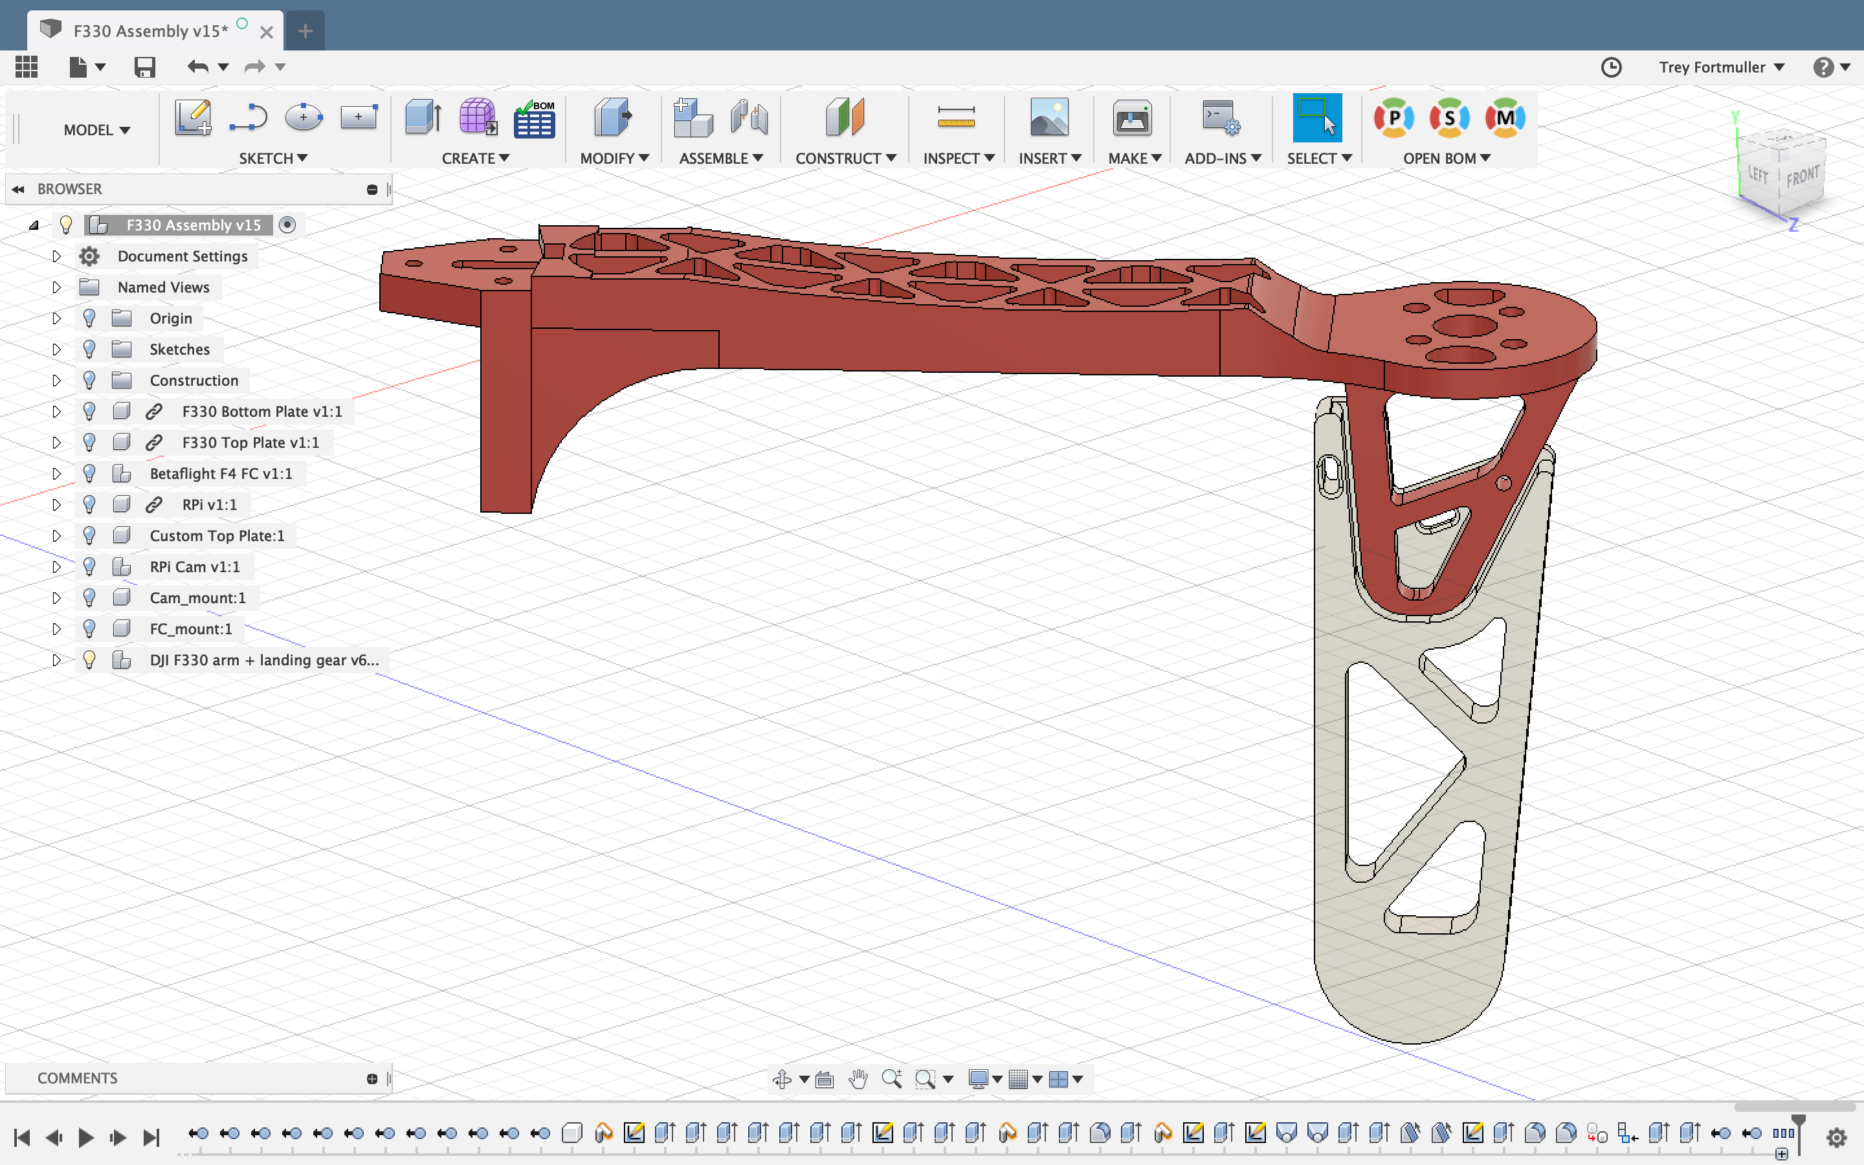Screen dimensions: 1864x1165
Task: Open the timeline settings gear
Action: click(1837, 1137)
